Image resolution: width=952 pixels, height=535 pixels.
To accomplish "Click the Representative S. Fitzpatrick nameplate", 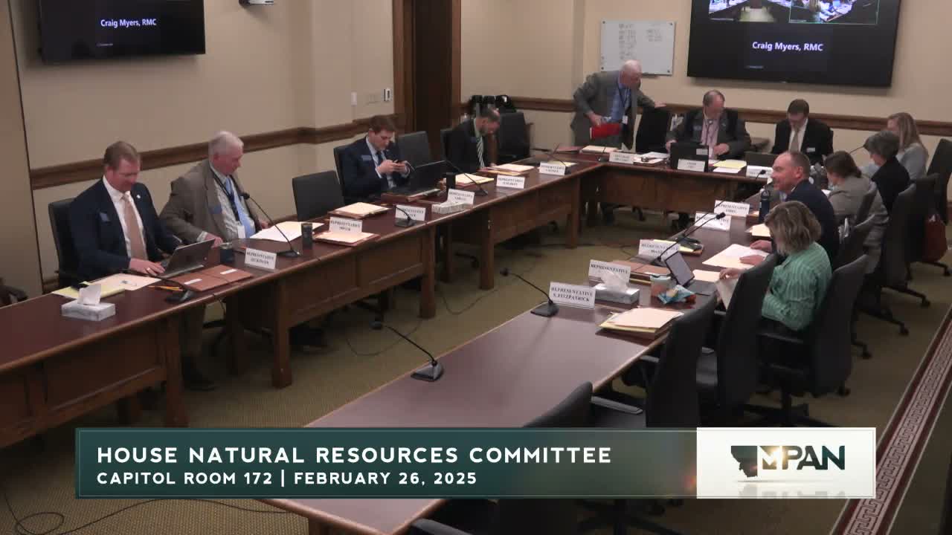I will click(x=571, y=294).
